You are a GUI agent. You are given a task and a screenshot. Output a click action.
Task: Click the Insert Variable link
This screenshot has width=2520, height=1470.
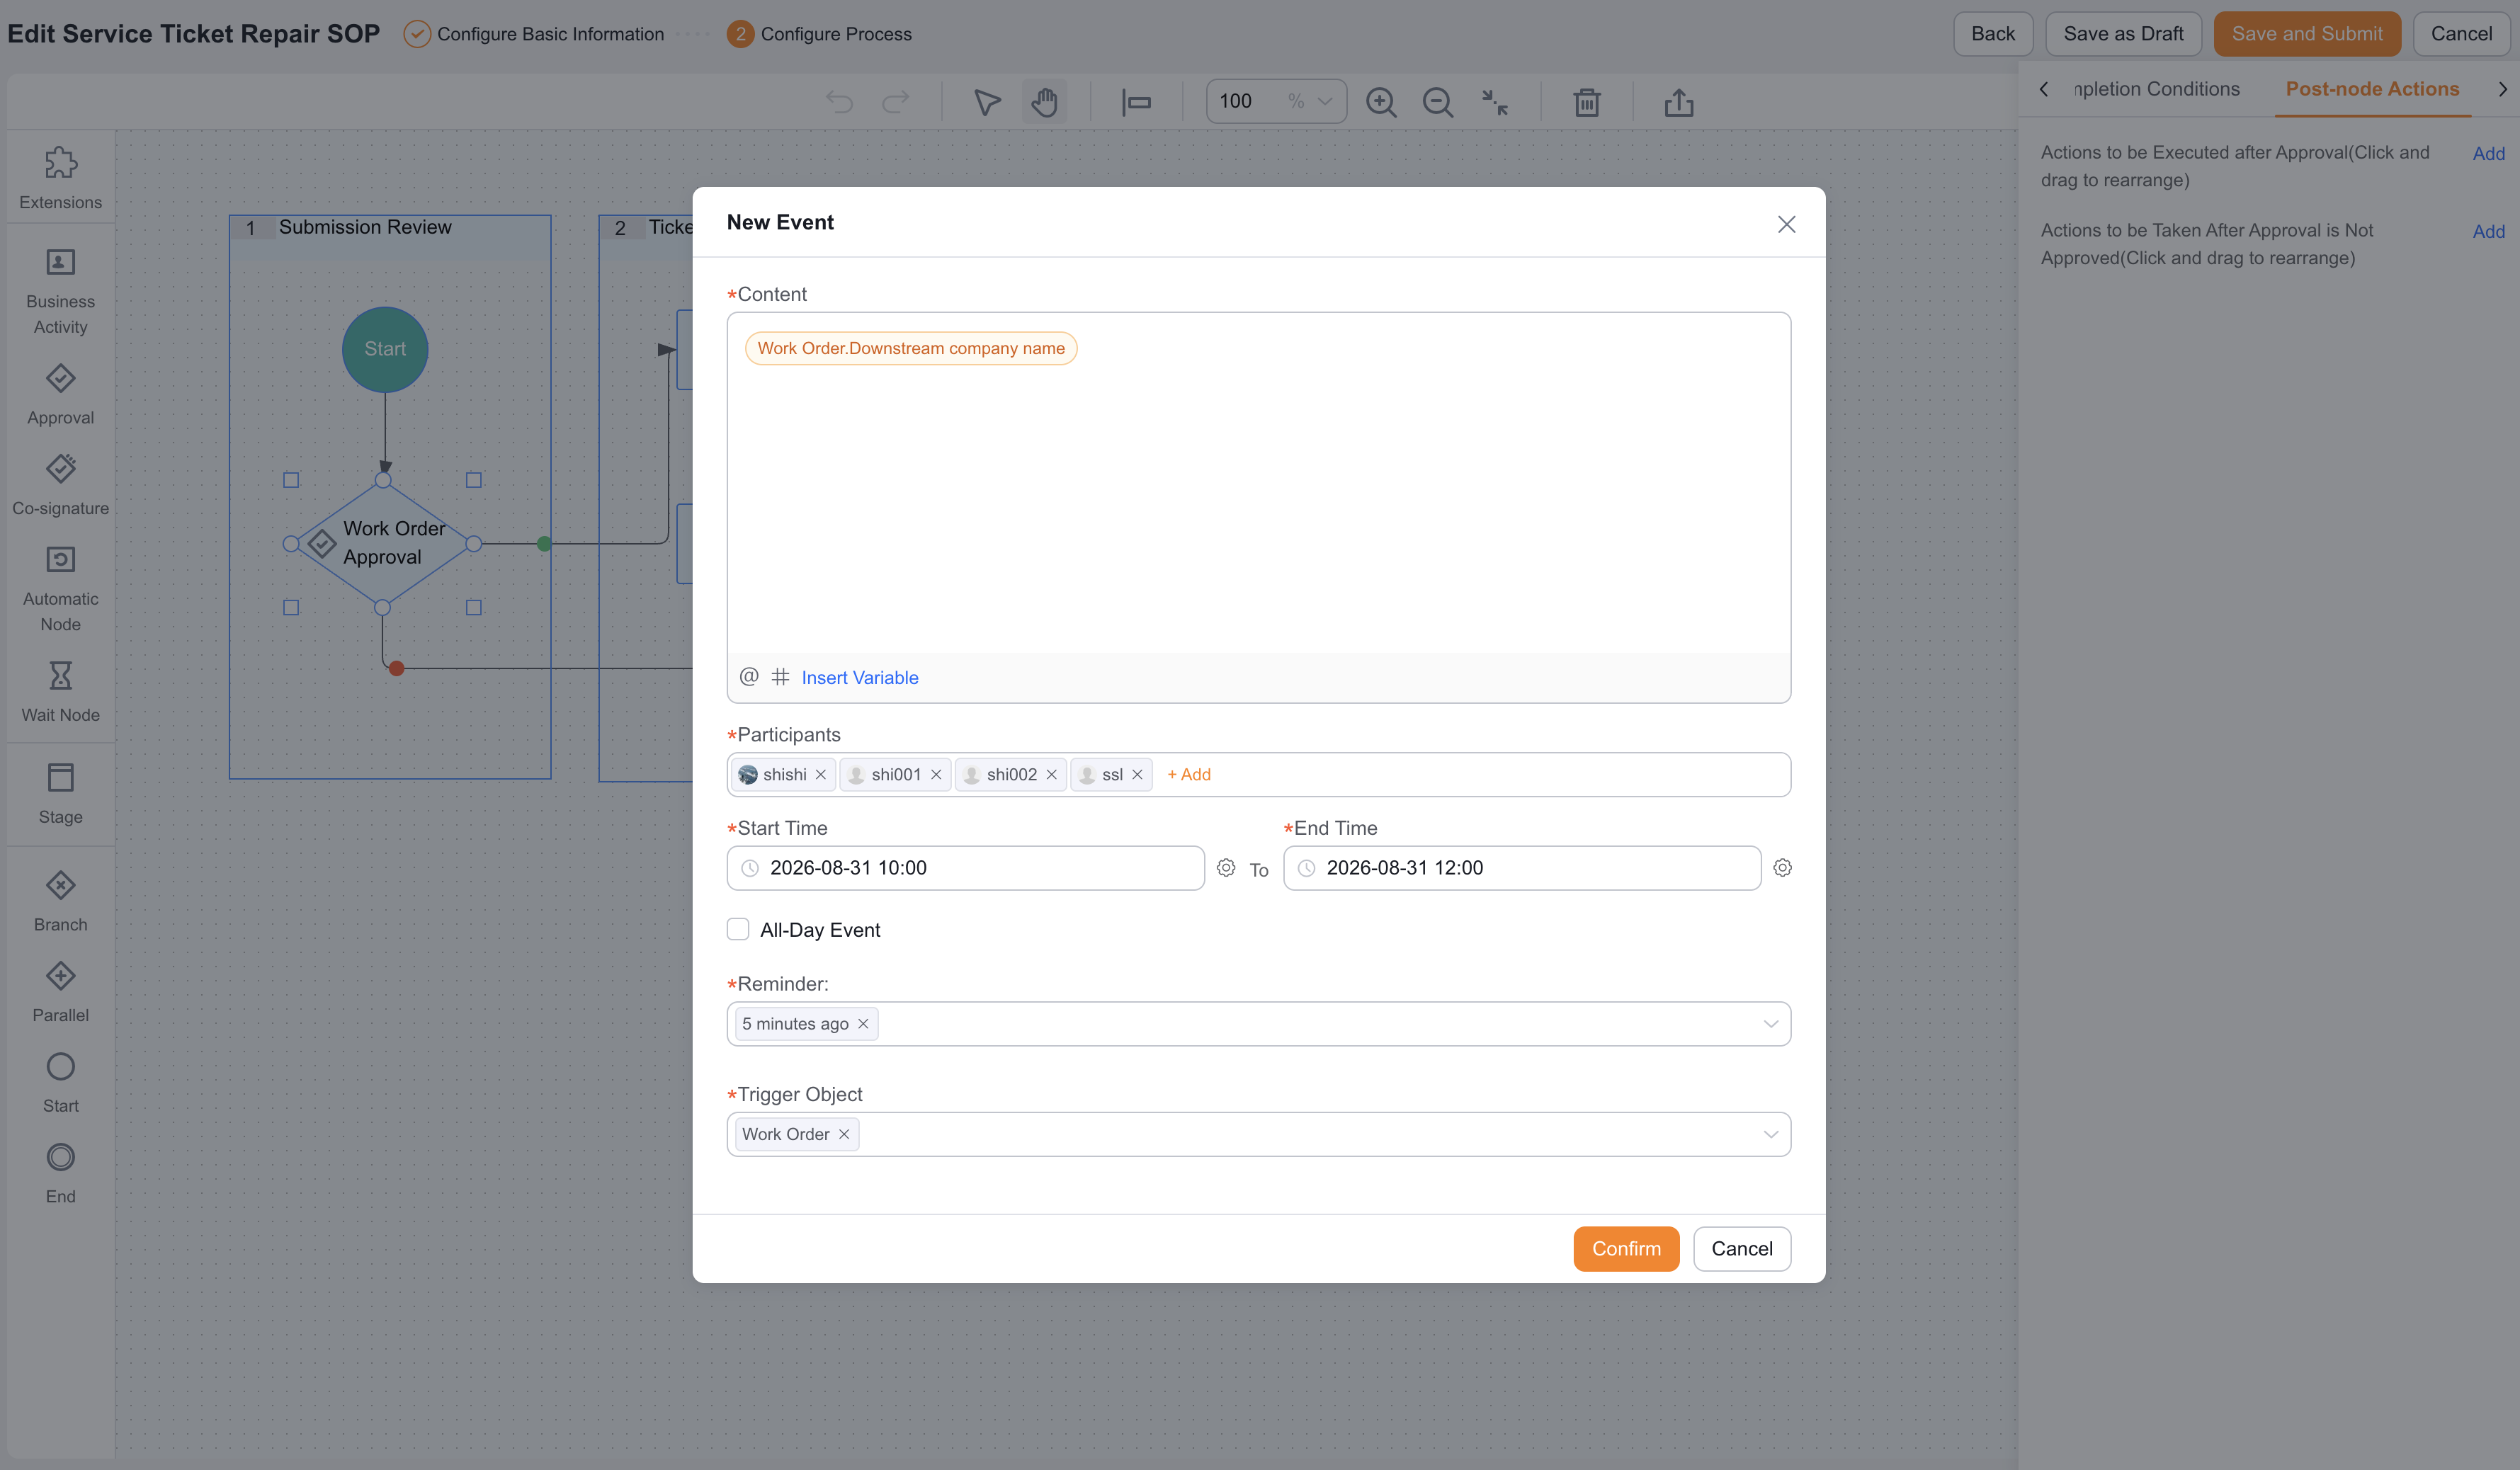[860, 678]
